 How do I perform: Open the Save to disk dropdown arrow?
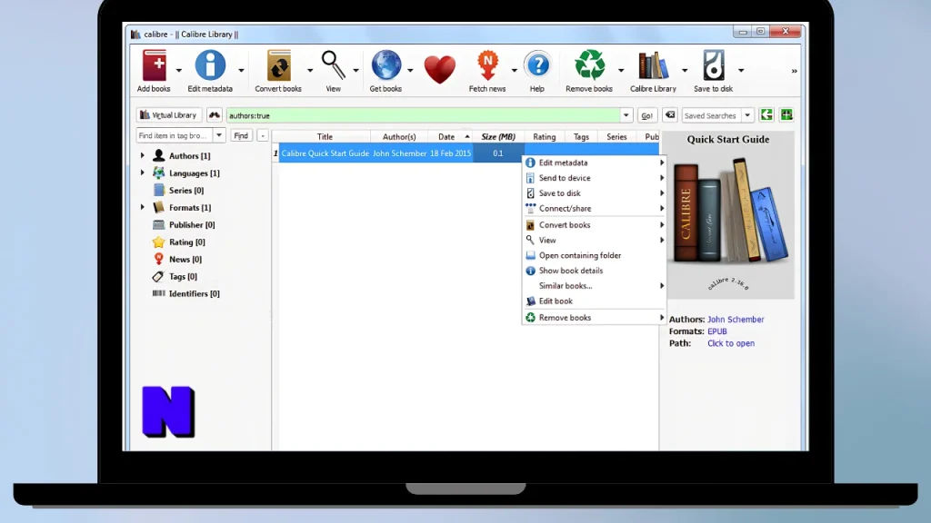pos(741,71)
